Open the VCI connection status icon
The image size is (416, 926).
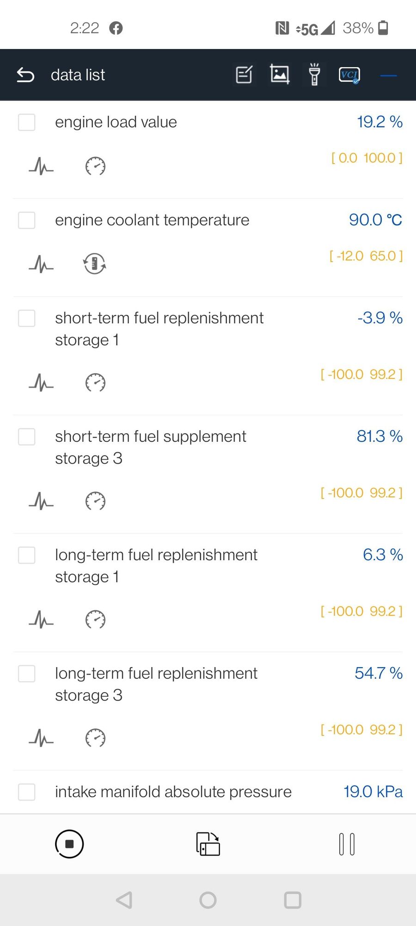pos(349,75)
